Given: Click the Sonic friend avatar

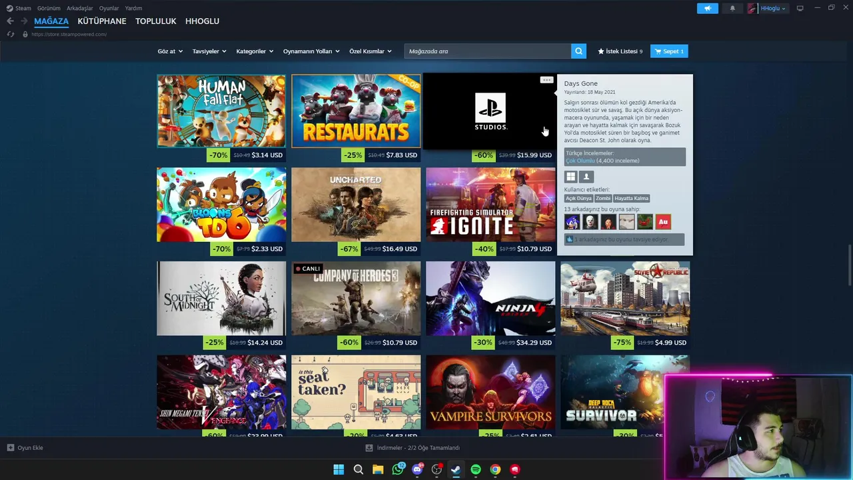Looking at the screenshot, I should tap(572, 221).
